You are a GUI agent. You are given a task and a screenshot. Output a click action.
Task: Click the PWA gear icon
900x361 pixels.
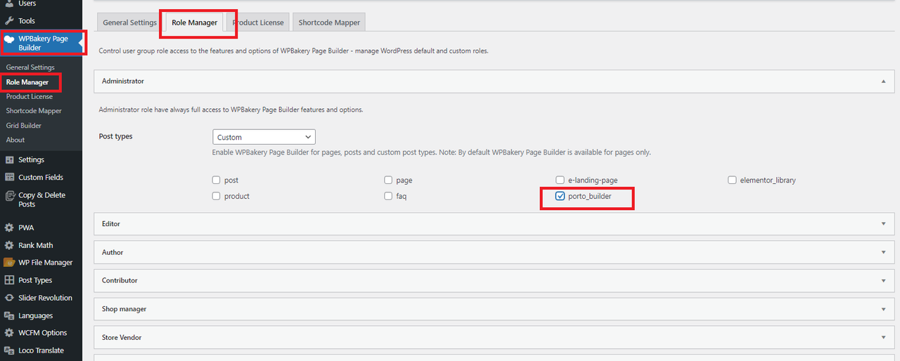click(9, 228)
